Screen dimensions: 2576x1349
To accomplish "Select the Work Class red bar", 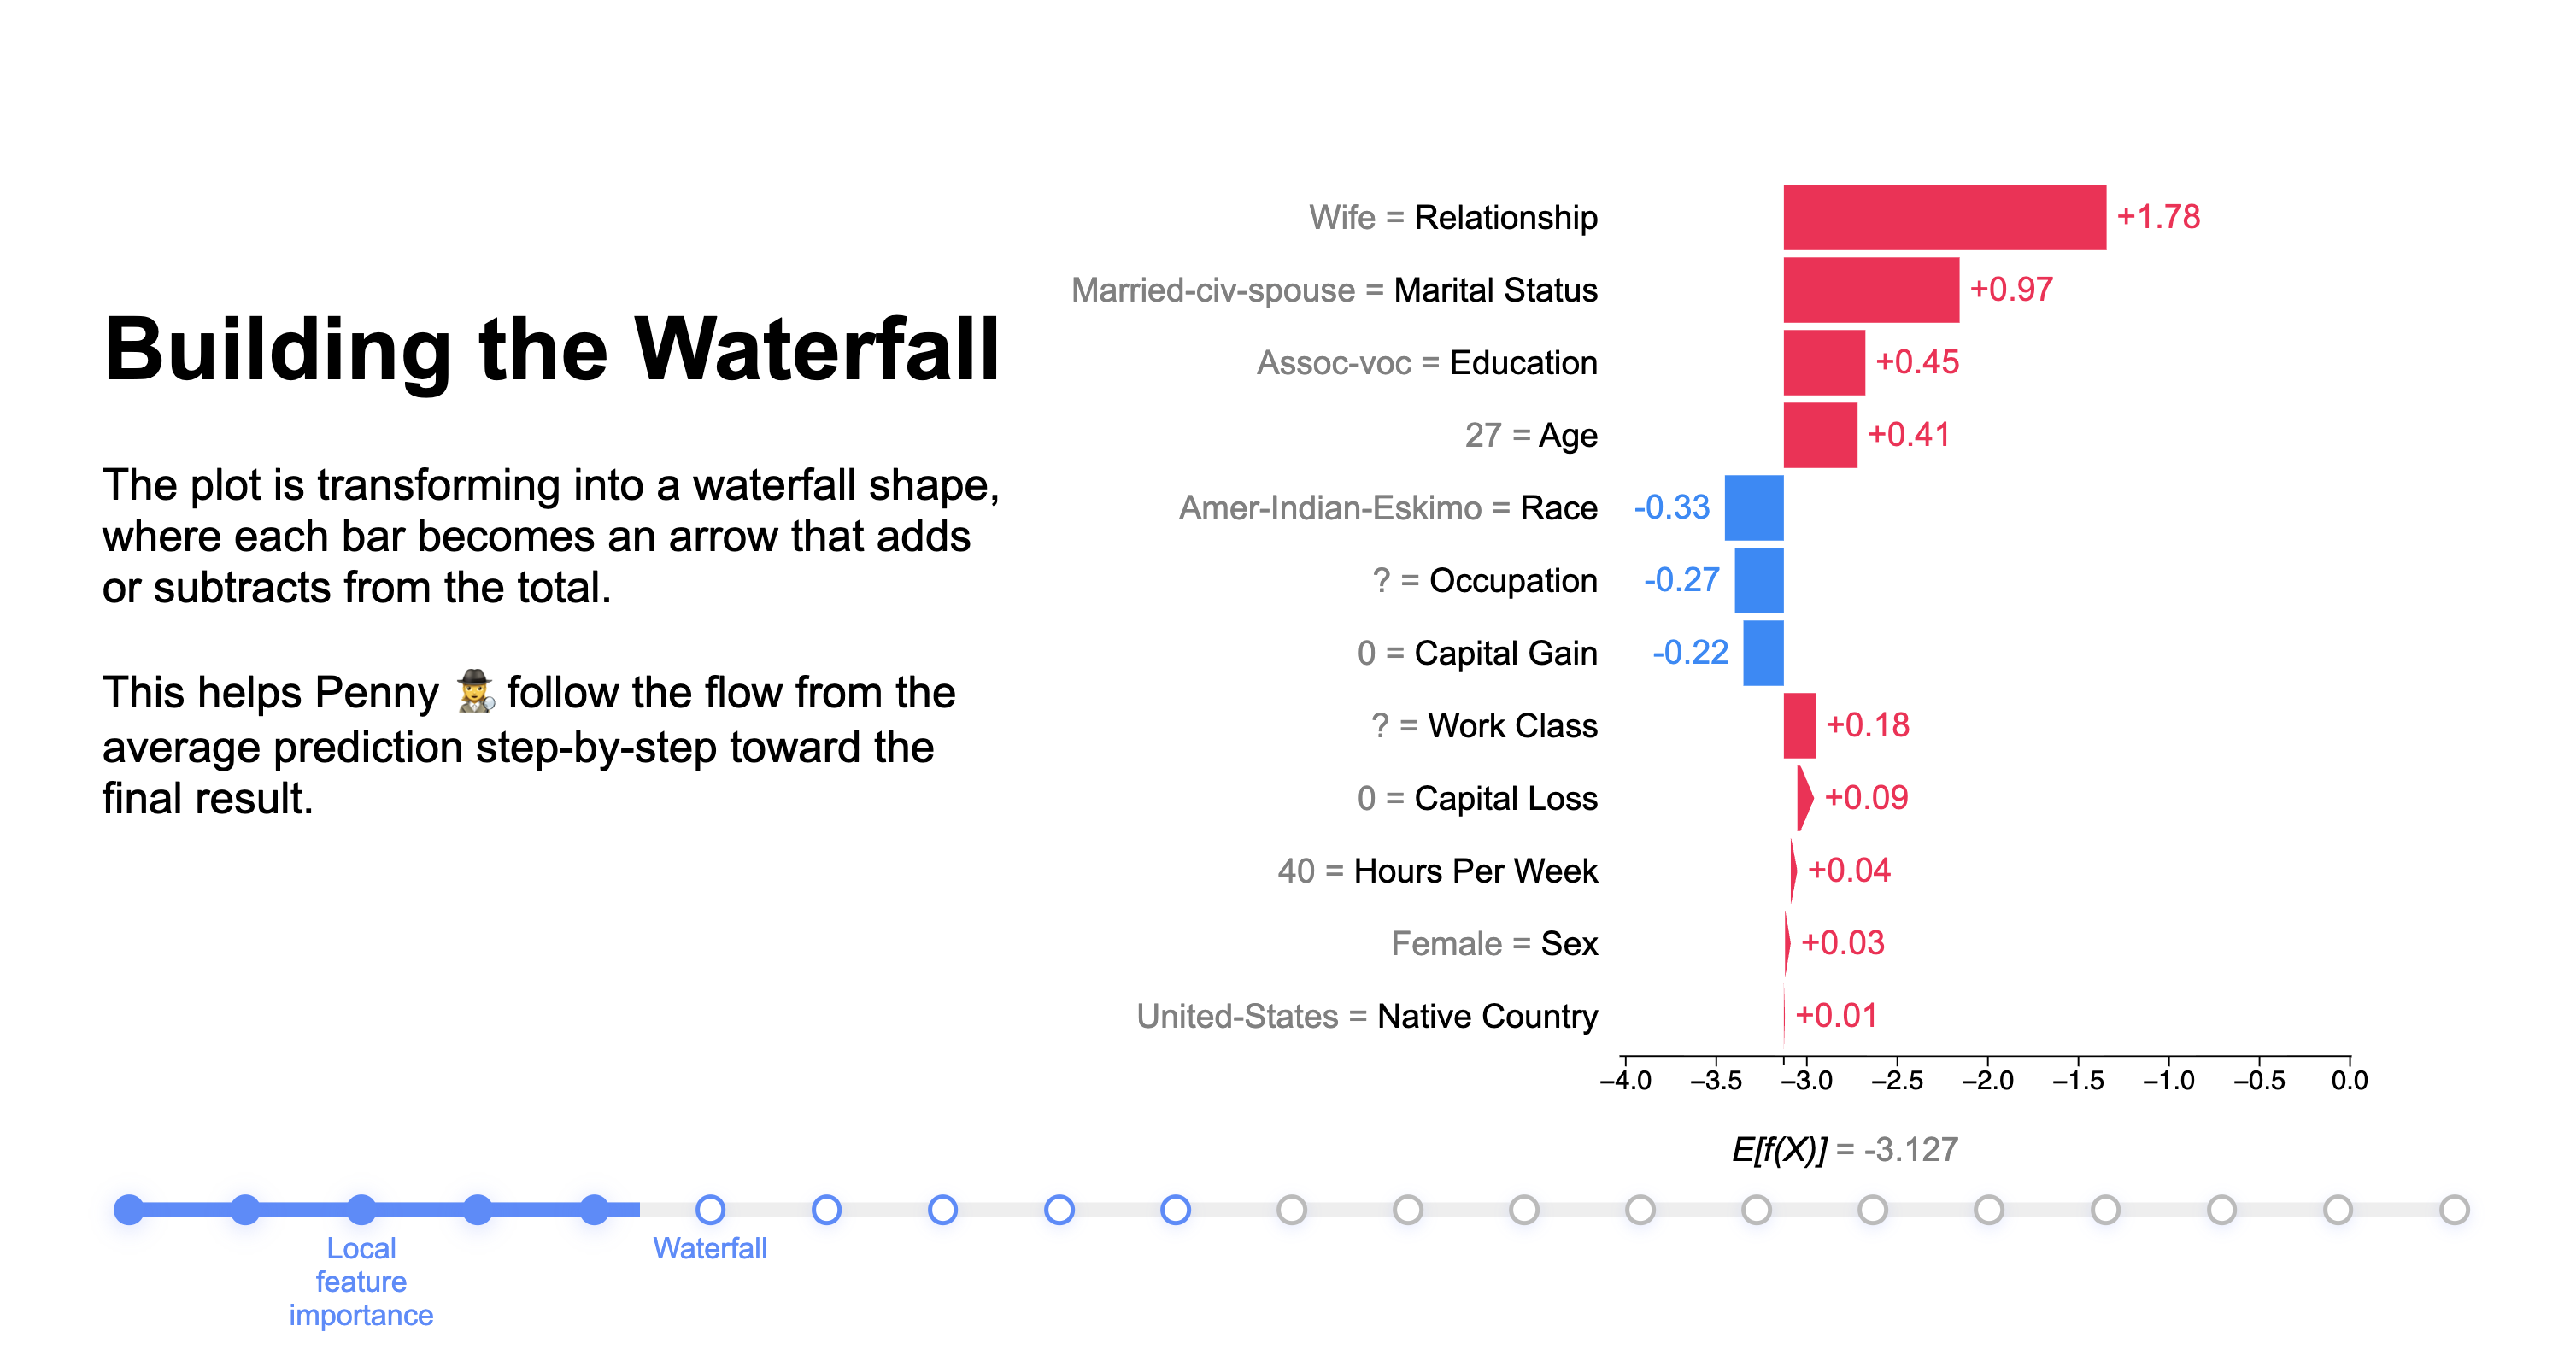I will click(1799, 725).
